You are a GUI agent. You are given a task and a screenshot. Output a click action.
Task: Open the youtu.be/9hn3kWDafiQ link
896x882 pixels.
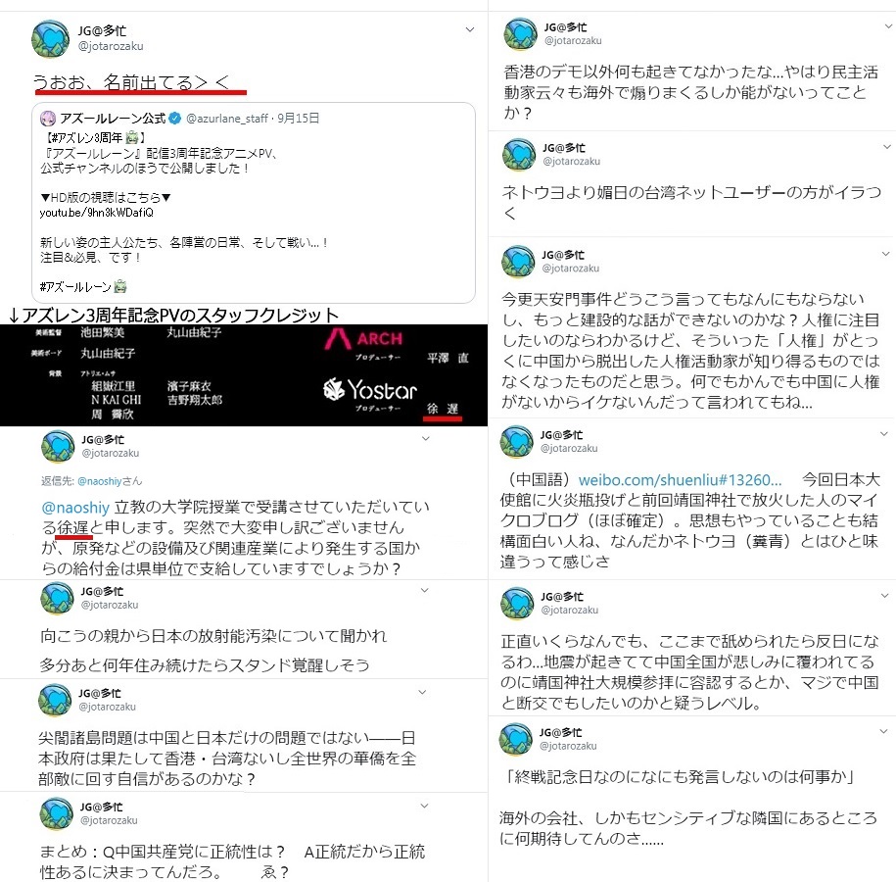(97, 213)
